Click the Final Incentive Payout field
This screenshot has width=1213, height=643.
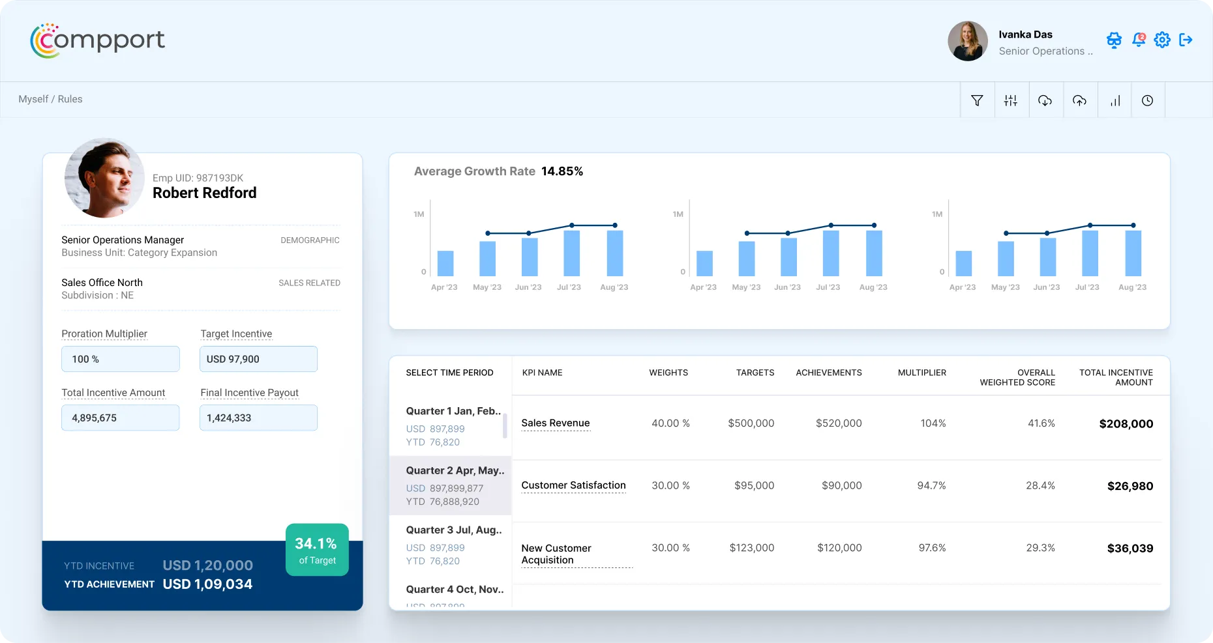point(258,418)
